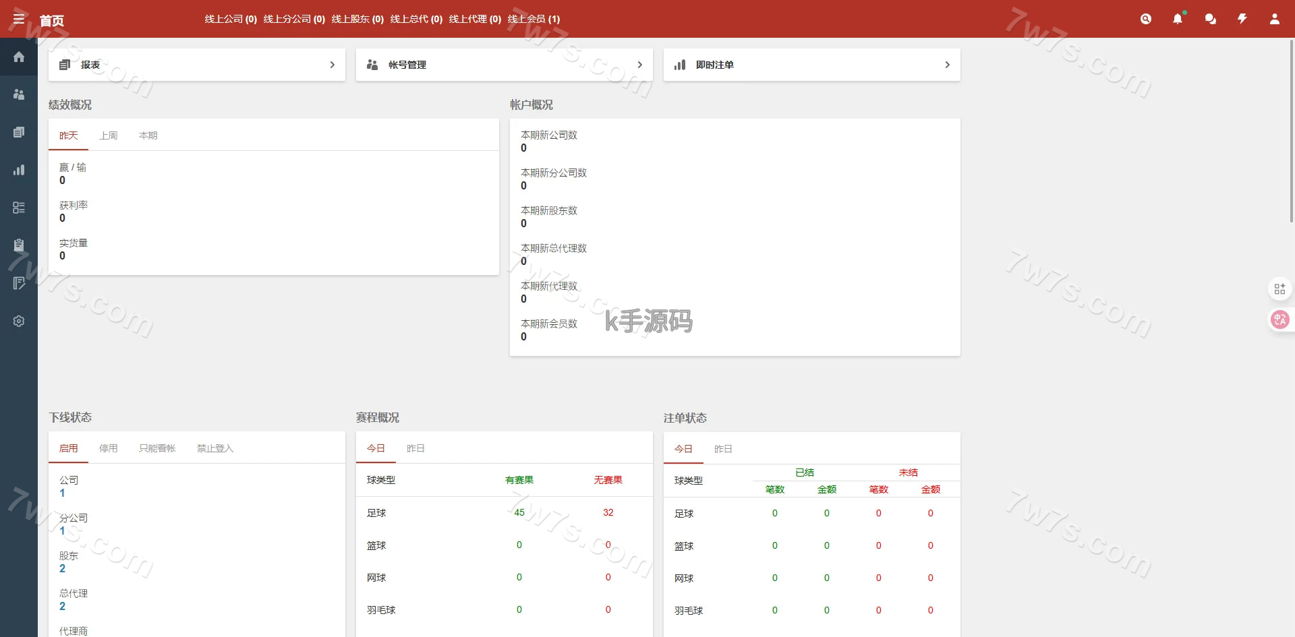Click 分公司 count 1 in 下线状态
The height and width of the screenshot is (637, 1295).
[62, 530]
